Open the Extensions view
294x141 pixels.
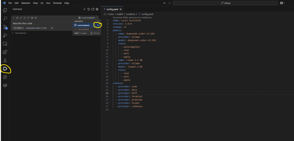pos(5,52)
